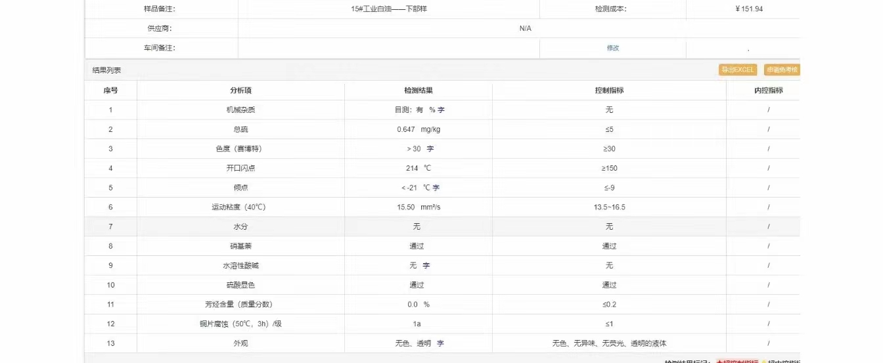Click the ≤1 control limit for 铜片腐蚀
The width and height of the screenshot is (883, 363).
pyautogui.click(x=609, y=324)
